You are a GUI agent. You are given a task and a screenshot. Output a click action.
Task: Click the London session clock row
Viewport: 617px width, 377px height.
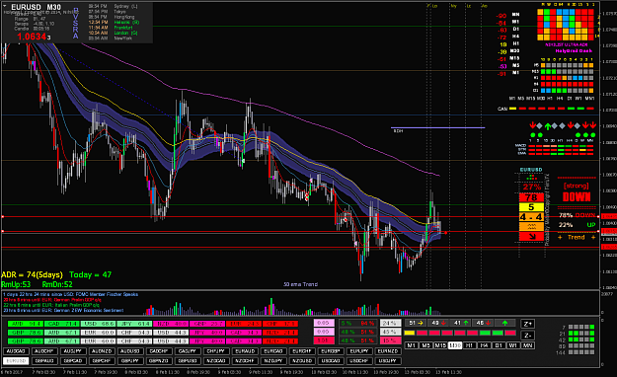point(113,33)
